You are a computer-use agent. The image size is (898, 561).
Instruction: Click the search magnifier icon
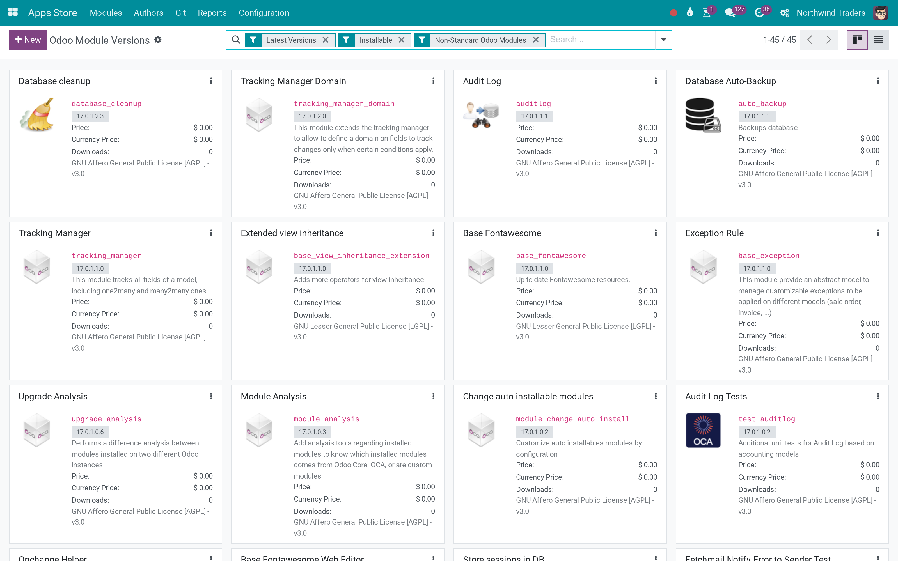(236, 39)
